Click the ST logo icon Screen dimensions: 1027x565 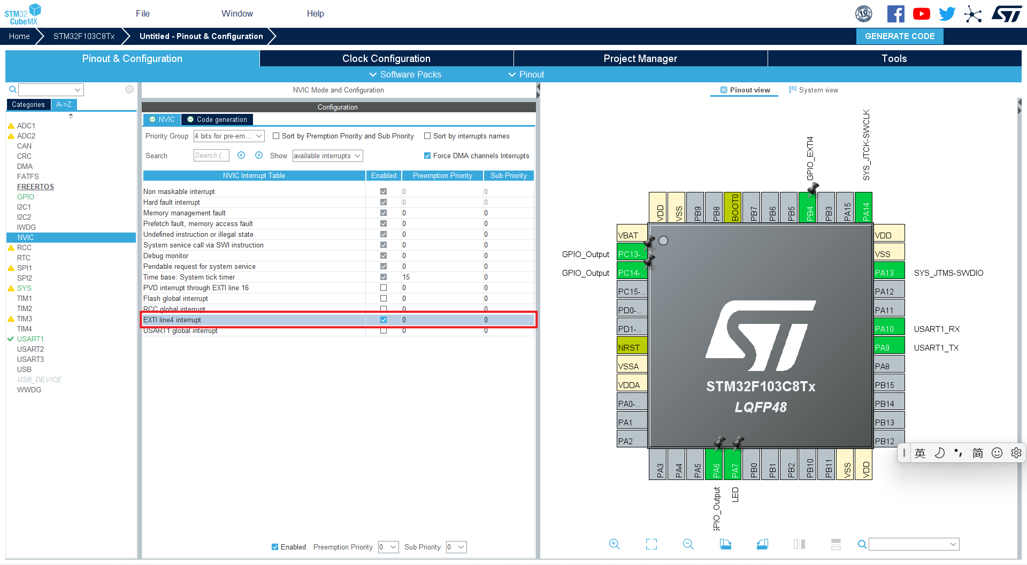tap(1007, 14)
